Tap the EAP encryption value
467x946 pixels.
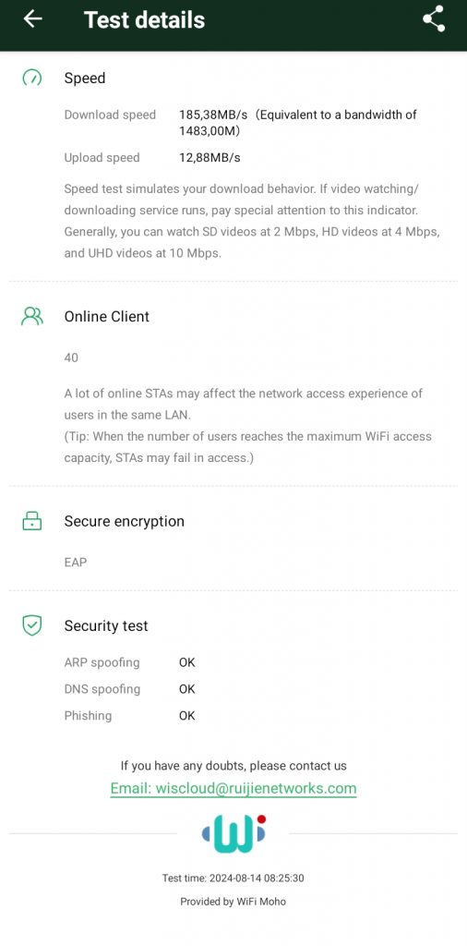tap(76, 563)
